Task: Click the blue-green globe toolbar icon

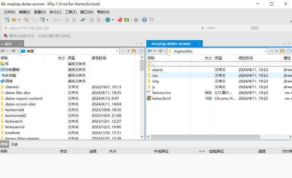Action: pyautogui.click(x=107, y=19)
